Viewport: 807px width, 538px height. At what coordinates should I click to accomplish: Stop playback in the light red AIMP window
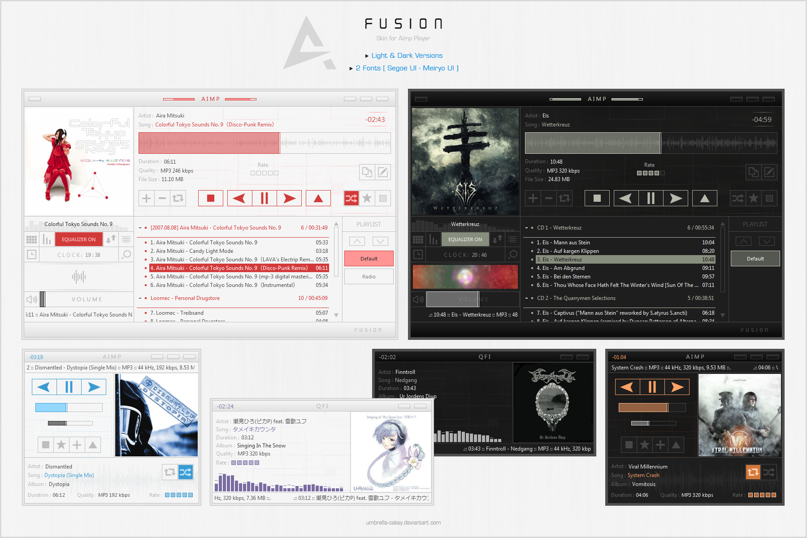(211, 198)
